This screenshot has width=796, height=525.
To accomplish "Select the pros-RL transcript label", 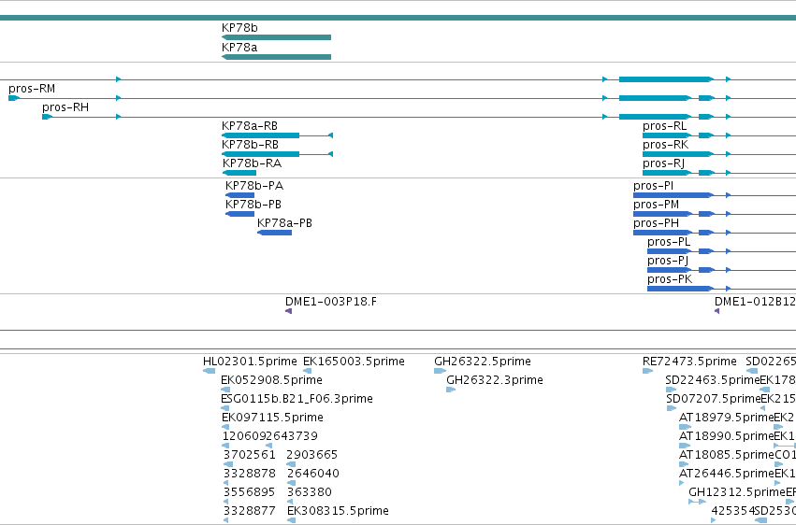I will click(664, 126).
